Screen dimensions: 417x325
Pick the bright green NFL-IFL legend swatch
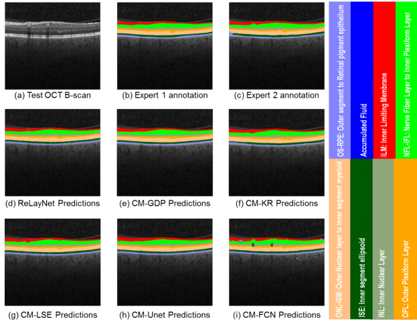(406, 80)
